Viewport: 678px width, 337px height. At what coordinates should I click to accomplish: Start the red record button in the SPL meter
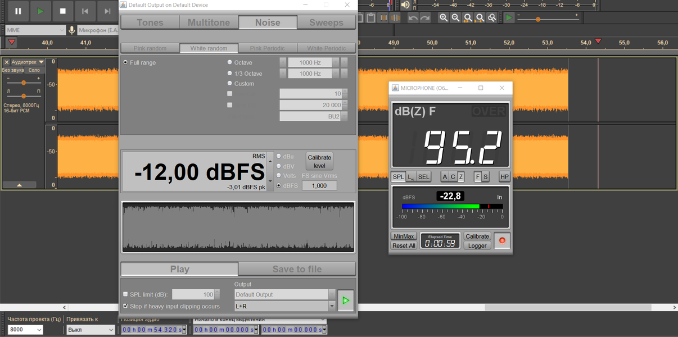[502, 240]
